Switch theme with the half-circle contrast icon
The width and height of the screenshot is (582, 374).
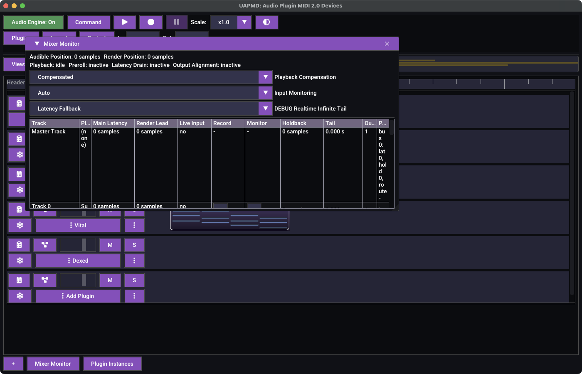(x=266, y=22)
